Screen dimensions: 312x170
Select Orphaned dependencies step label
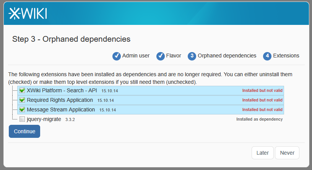point(227,56)
